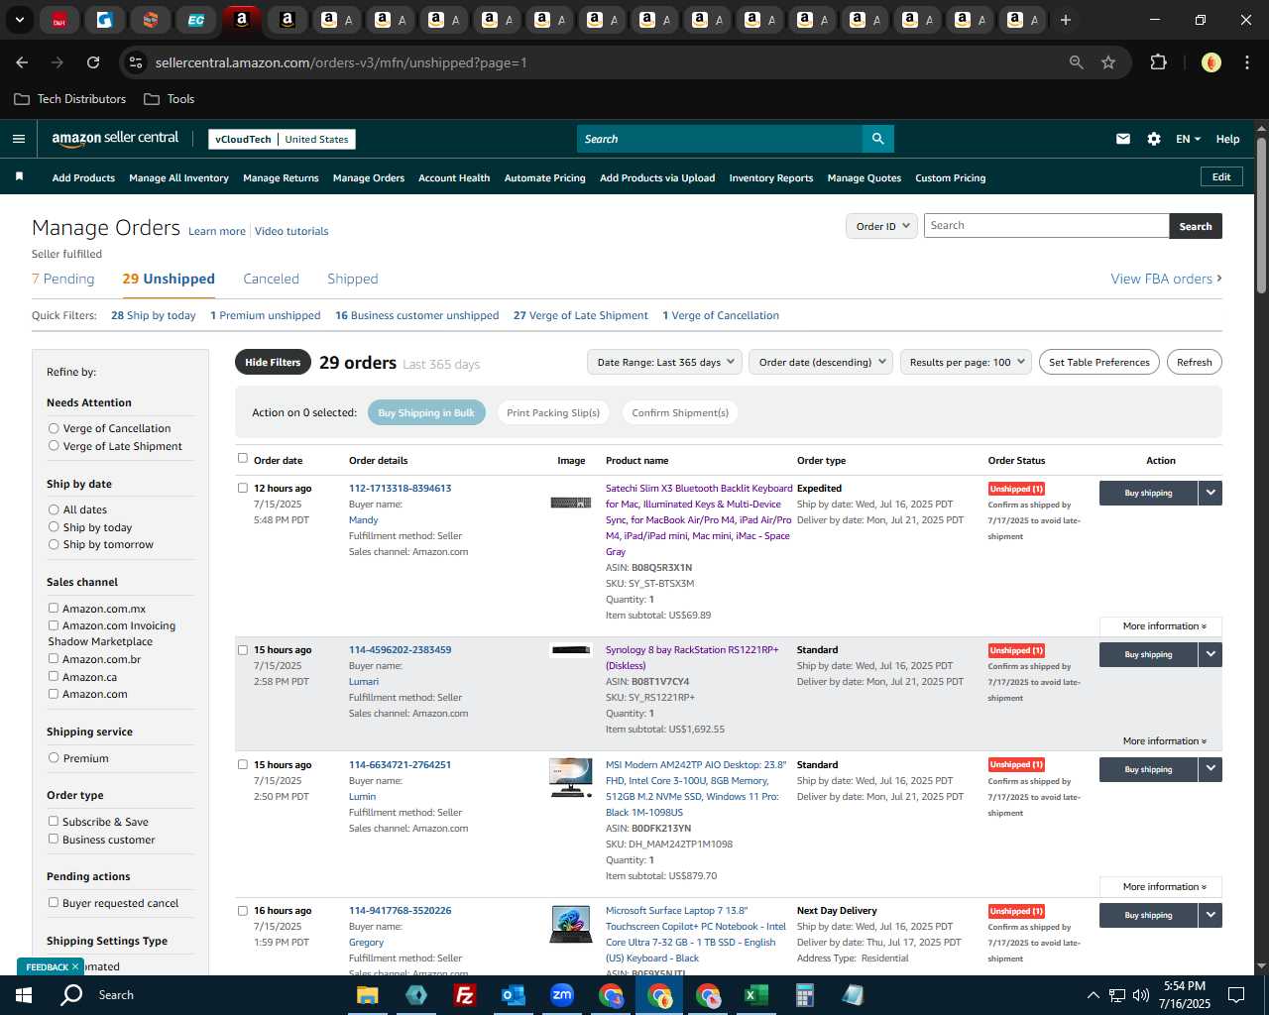Click the browser zoom magnifier icon

[1077, 62]
